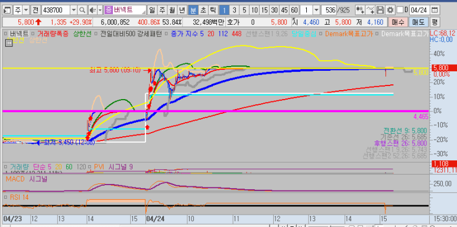Click the add candlestick chart icon
The width and height of the screenshot is (457, 227).
360,10
